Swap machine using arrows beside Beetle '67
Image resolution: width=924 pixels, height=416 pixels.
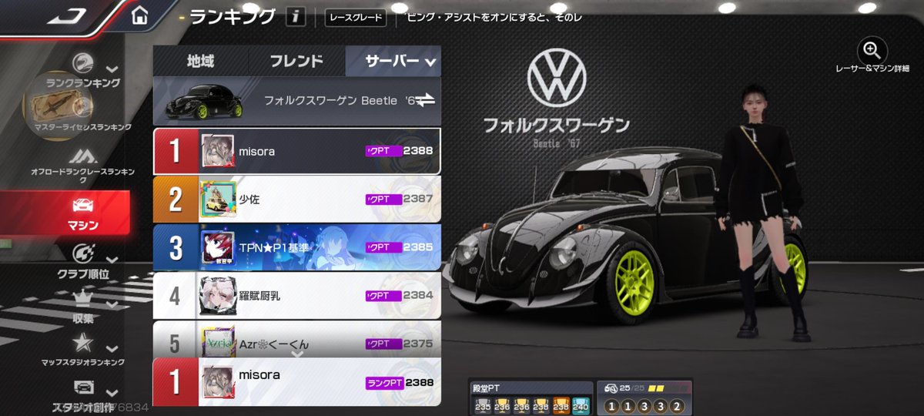426,100
